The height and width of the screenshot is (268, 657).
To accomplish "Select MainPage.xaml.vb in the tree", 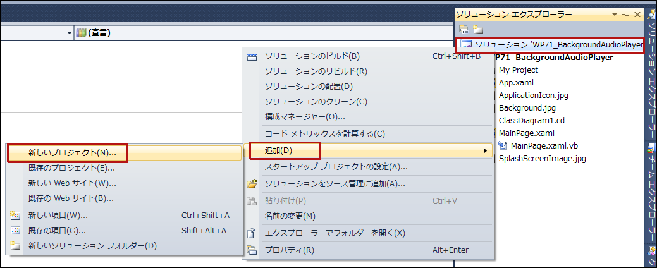I will (x=544, y=146).
